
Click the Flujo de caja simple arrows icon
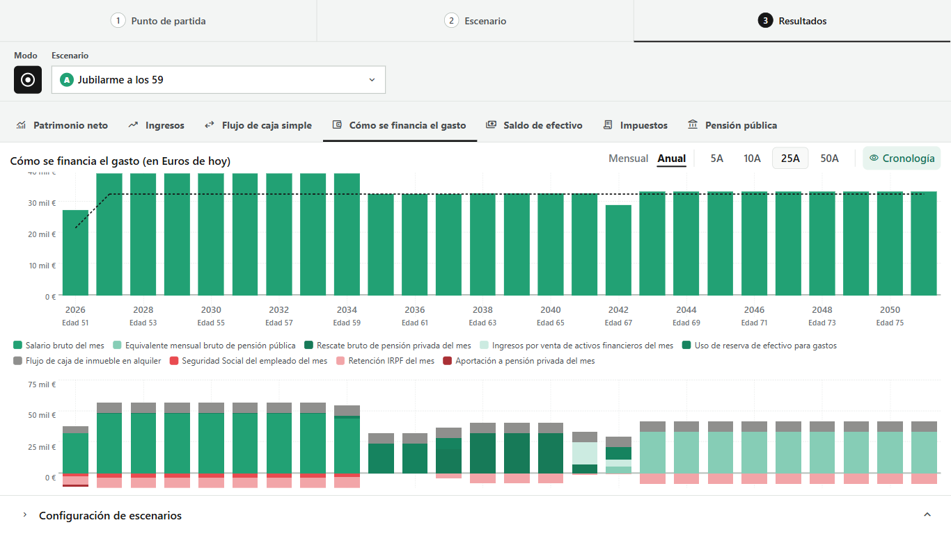(x=209, y=125)
